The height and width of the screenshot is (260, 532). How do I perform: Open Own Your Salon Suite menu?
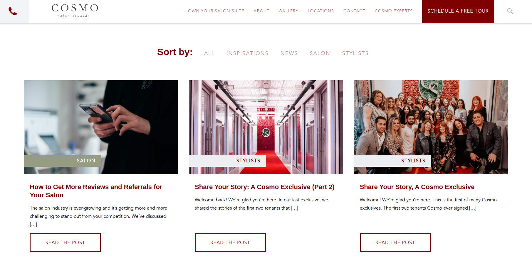pos(216,11)
